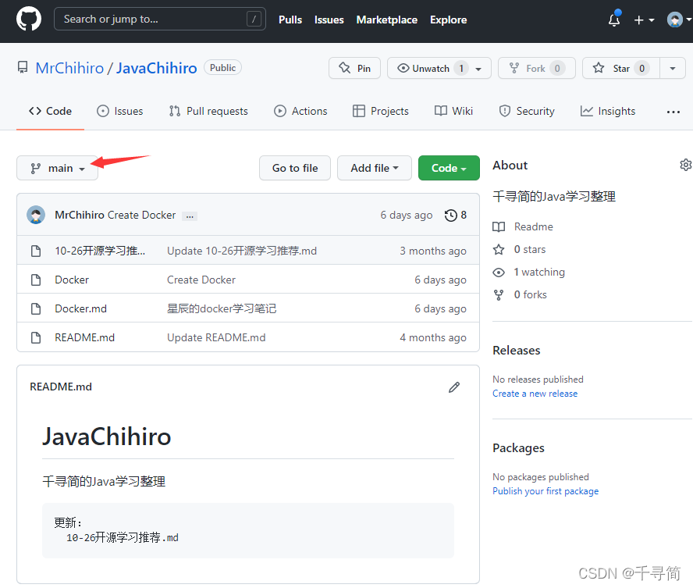Open the user avatar menu
The width and height of the screenshot is (693, 588).
[x=678, y=20]
